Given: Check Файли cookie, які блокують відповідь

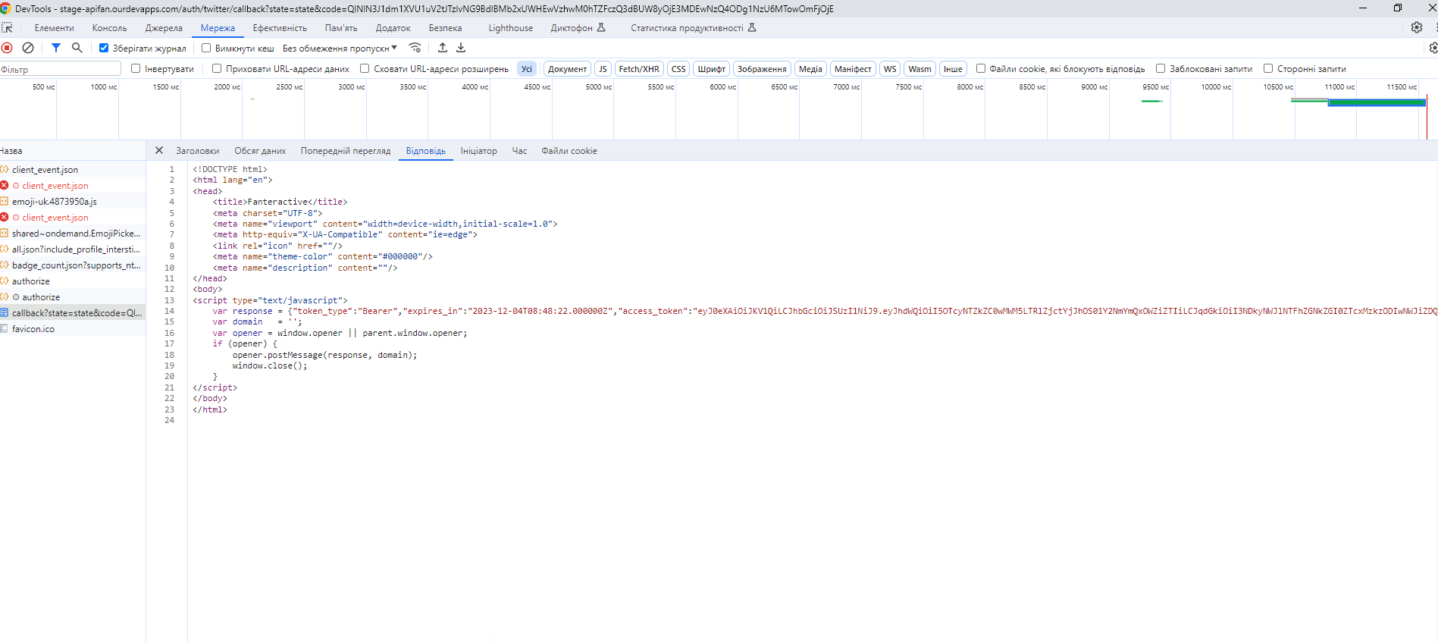Looking at the screenshot, I should [x=981, y=68].
